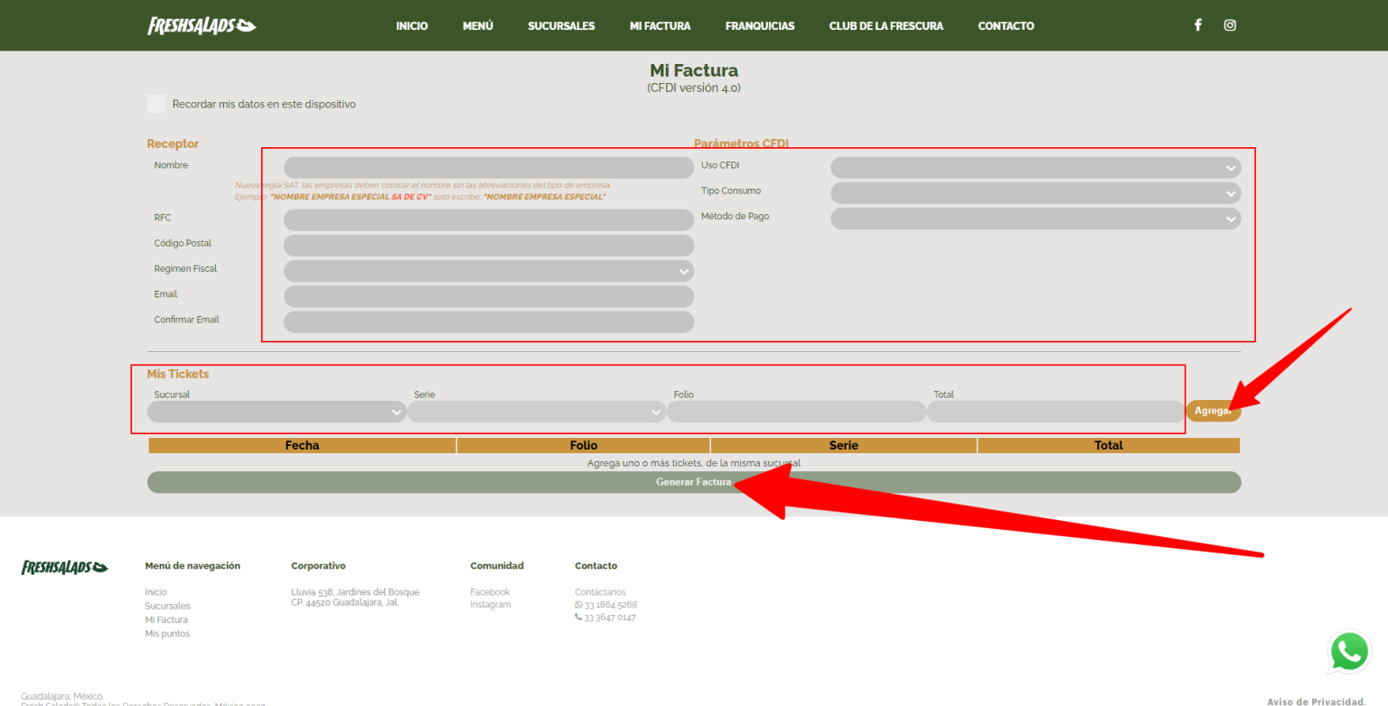Open Mis puntos footer link
The width and height of the screenshot is (1388, 706).
click(x=167, y=634)
